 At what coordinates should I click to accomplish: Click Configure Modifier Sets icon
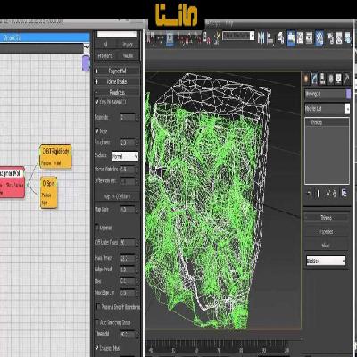[345, 194]
